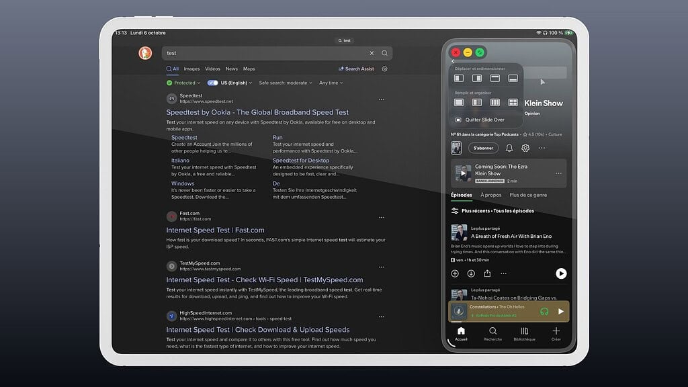Image resolution: width=688 pixels, height=387 pixels.
Task: Open Check Download & Upload Speeds link
Action: pyautogui.click(x=258, y=329)
